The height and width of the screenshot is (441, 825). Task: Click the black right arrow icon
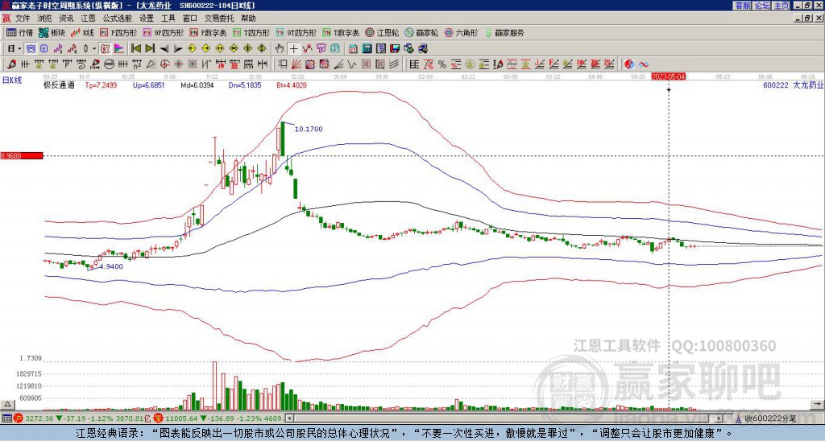178,49
